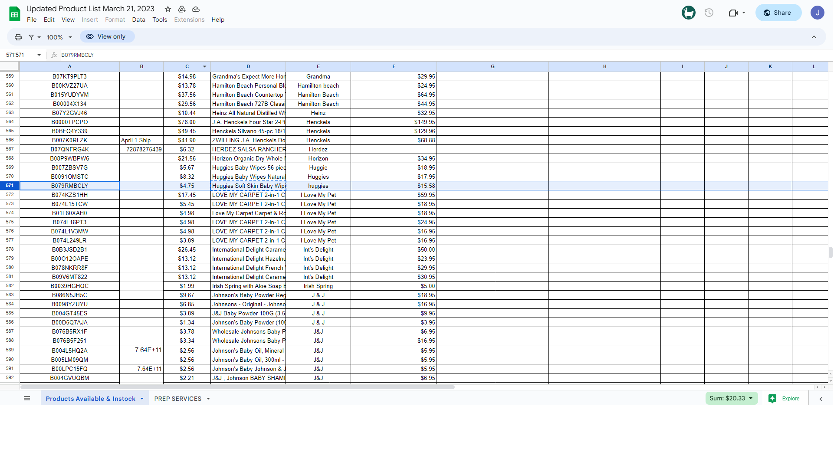Open Products Available & Instock tab menu arrow
The image size is (834, 452).
(x=142, y=399)
